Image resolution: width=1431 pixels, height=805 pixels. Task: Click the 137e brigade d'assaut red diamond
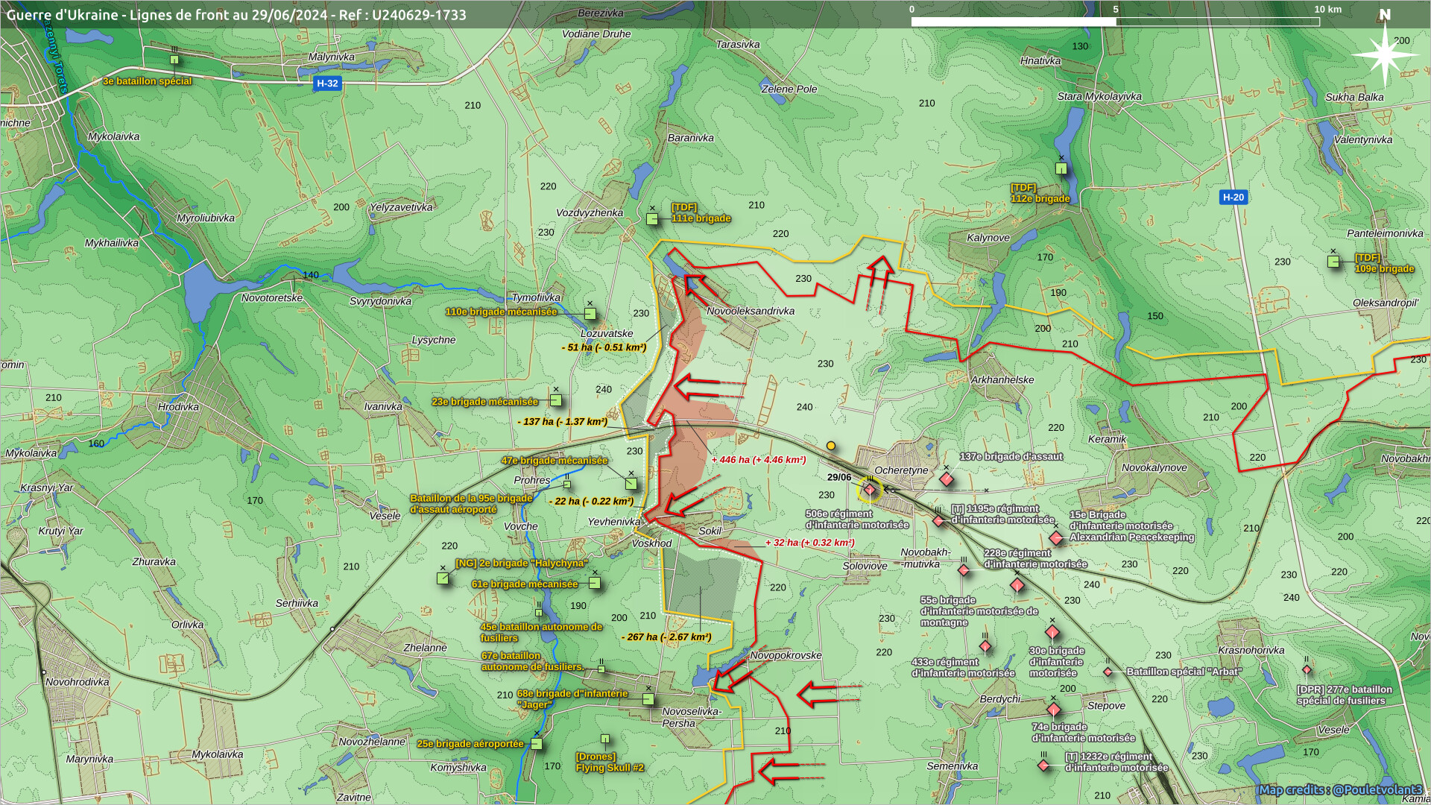[x=947, y=479]
